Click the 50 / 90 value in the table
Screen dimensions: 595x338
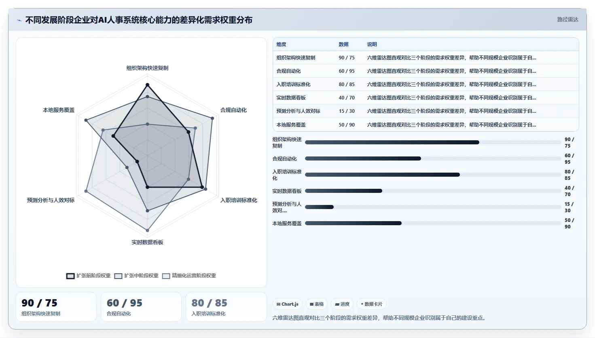[x=347, y=125]
